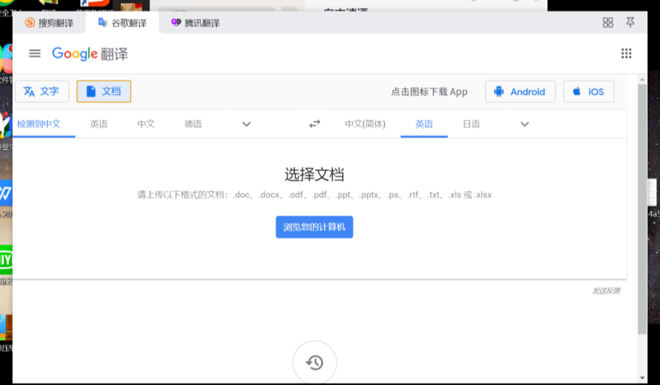Swap source and target languages

click(315, 123)
